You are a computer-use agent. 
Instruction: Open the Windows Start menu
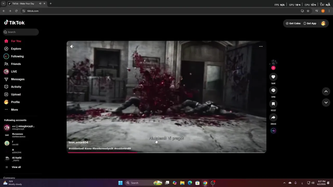pos(120,183)
